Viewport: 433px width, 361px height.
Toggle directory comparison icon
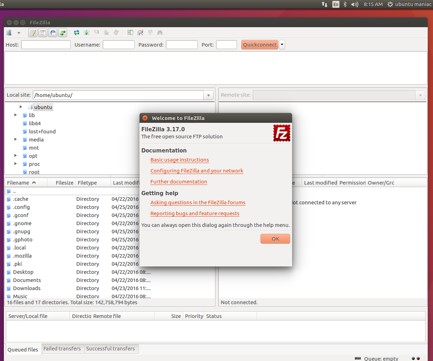pos(140,32)
